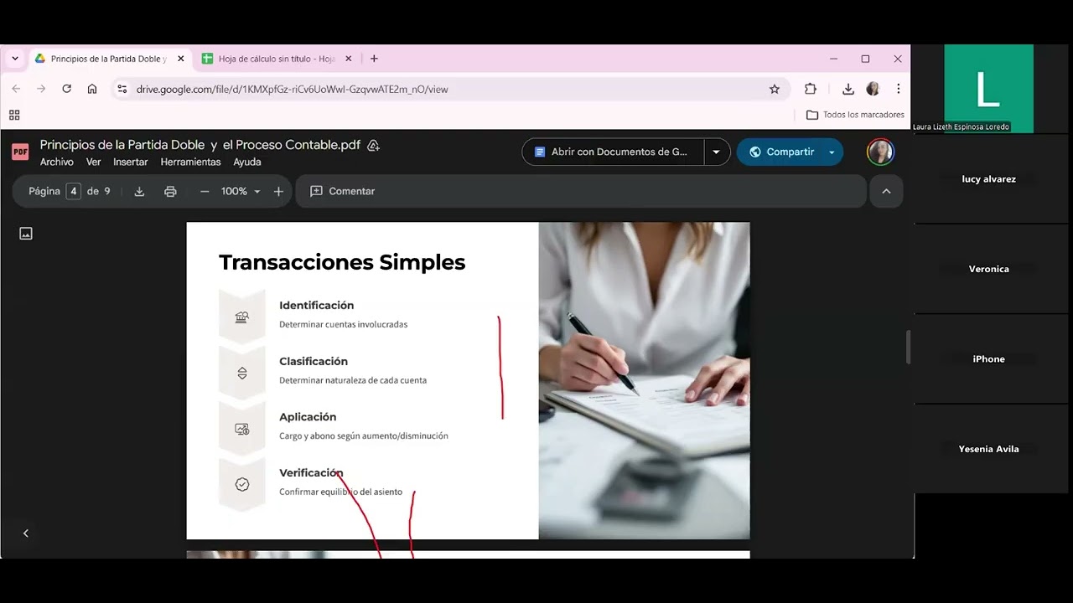Viewport: 1073px width, 603px height.
Task: Close the Principios de la Partida Doble tab
Action: tap(180, 59)
